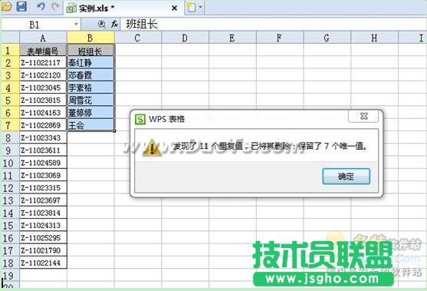427x291 pixels.
Task: Click the undo arrow icon
Action: (41, 7)
